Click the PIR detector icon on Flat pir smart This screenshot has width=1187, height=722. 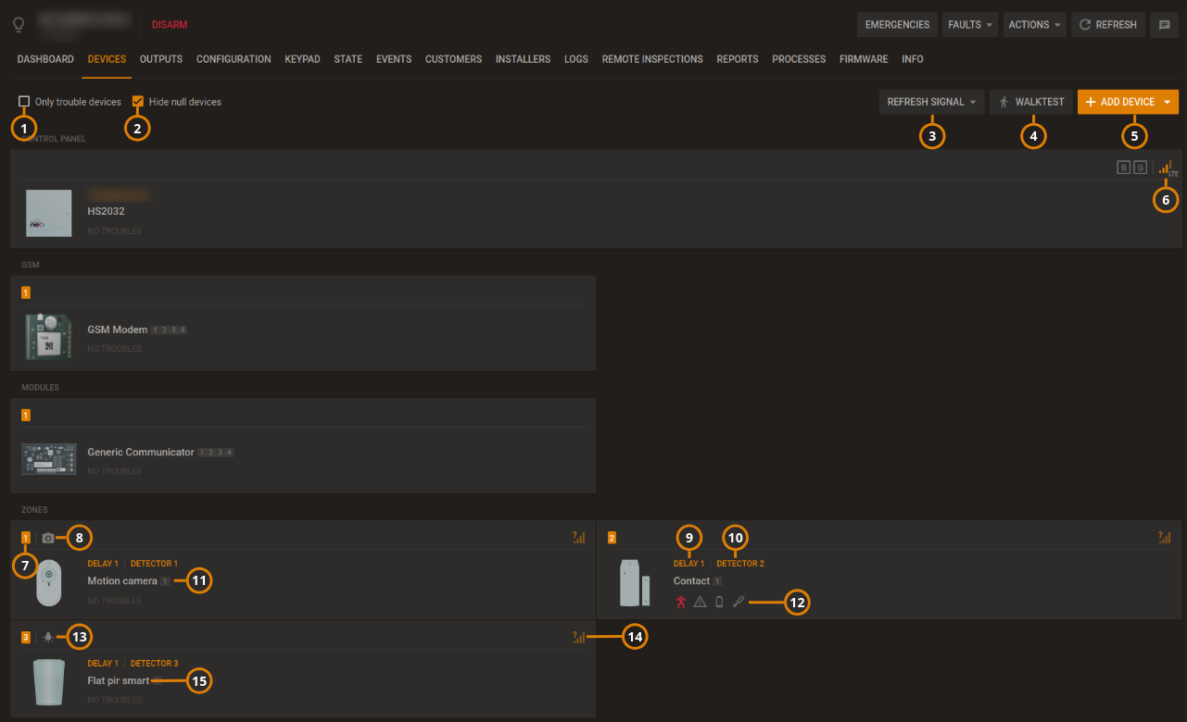[x=48, y=637]
